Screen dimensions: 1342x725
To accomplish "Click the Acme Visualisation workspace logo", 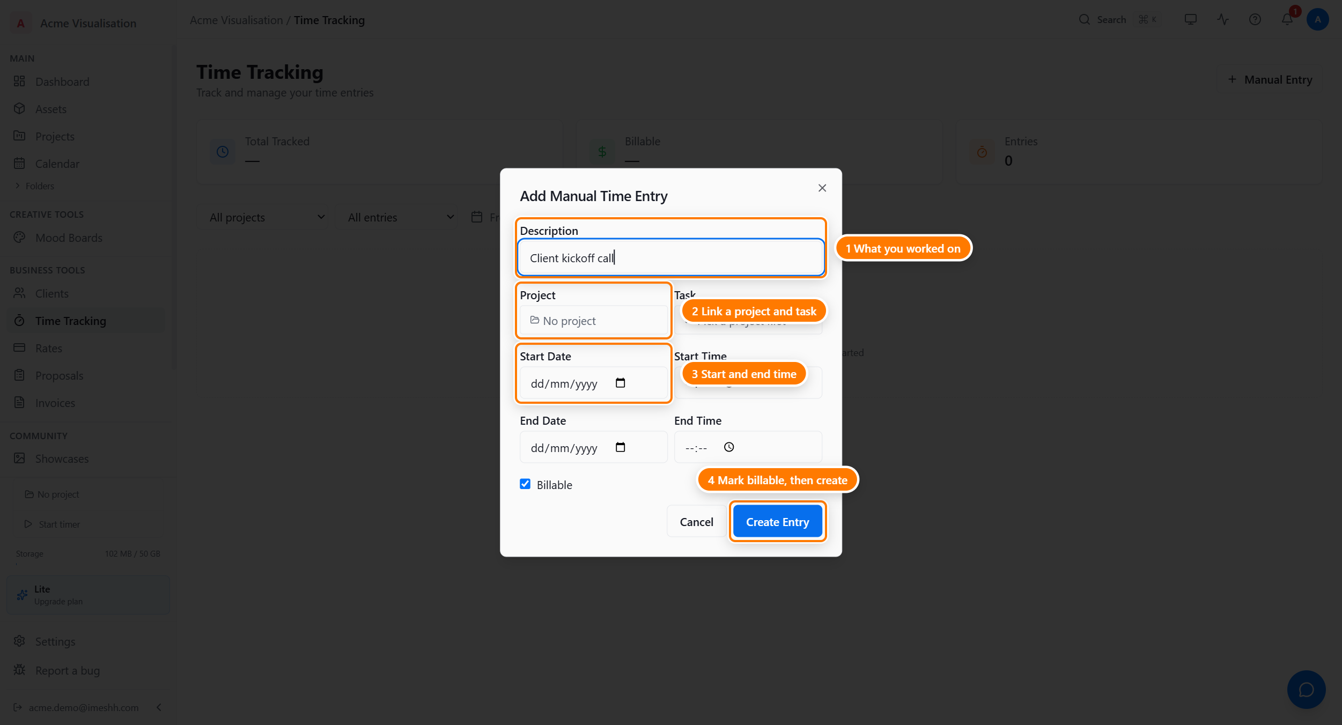I will (20, 23).
